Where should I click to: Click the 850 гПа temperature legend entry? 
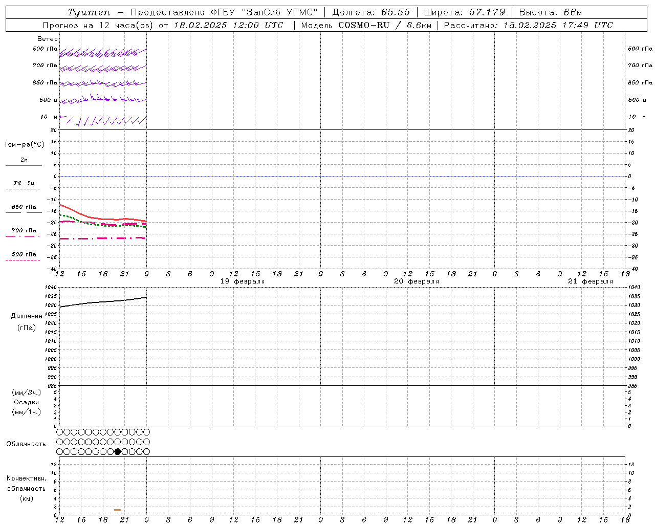pyautogui.click(x=24, y=207)
